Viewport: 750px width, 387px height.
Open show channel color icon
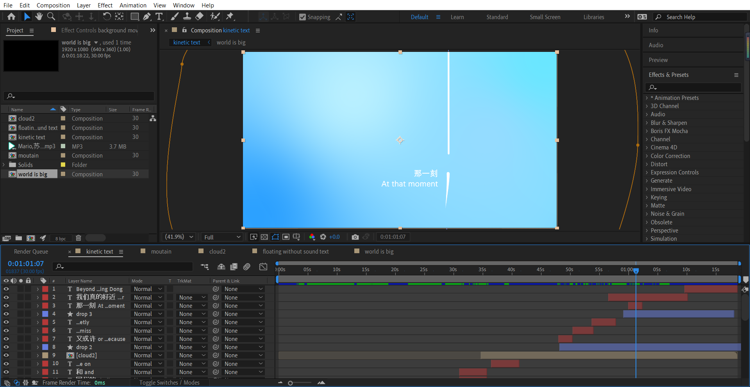pyautogui.click(x=312, y=237)
